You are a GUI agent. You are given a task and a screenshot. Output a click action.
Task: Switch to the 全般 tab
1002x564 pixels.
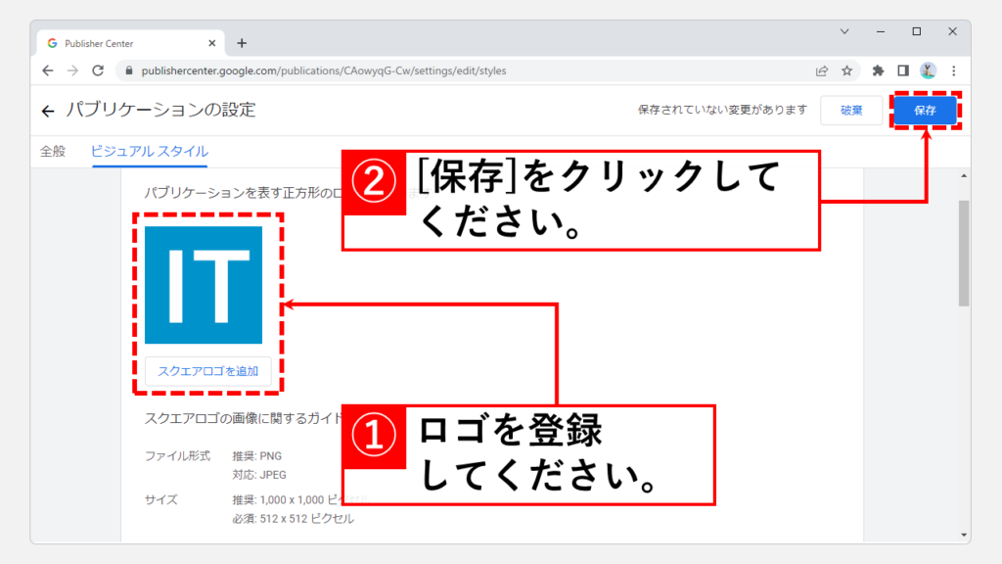(x=53, y=152)
